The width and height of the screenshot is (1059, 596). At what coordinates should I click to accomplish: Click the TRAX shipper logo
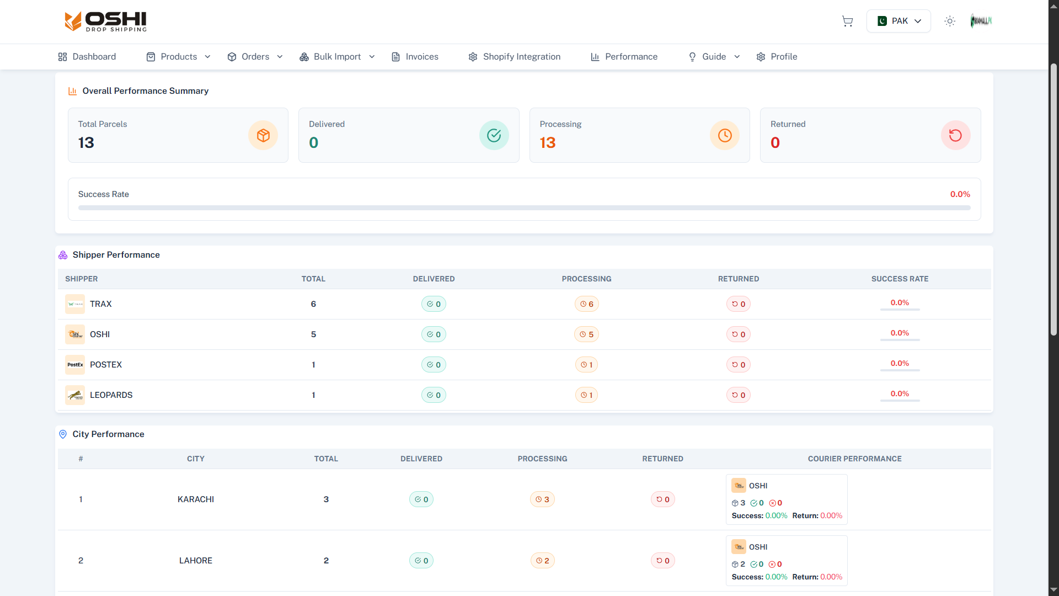75,304
